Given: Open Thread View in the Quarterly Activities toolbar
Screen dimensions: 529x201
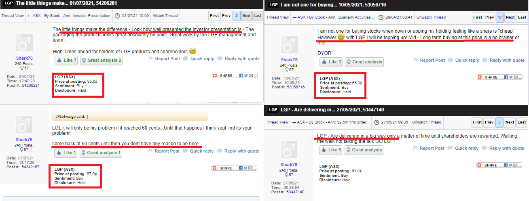Looking at the screenshot, I should point(277,17).
